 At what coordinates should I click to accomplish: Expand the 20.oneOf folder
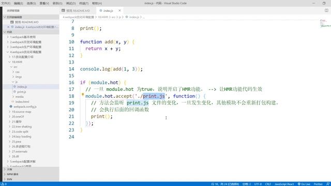(31, 117)
